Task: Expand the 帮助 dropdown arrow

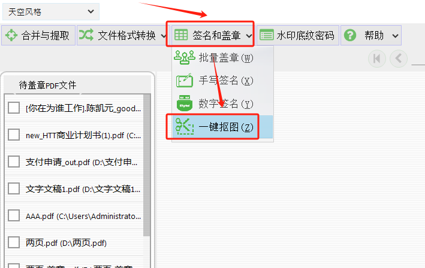Action: 396,36
